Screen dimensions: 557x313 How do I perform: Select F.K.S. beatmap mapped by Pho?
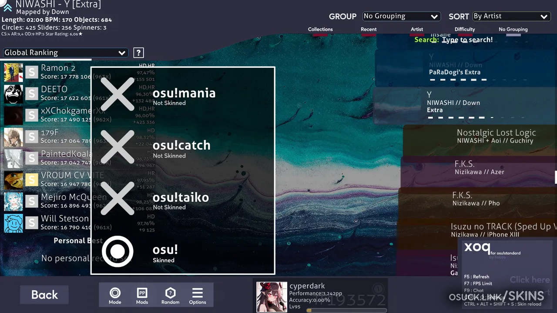point(478,203)
